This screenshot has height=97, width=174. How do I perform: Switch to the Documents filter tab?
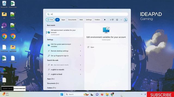(x=72, y=20)
